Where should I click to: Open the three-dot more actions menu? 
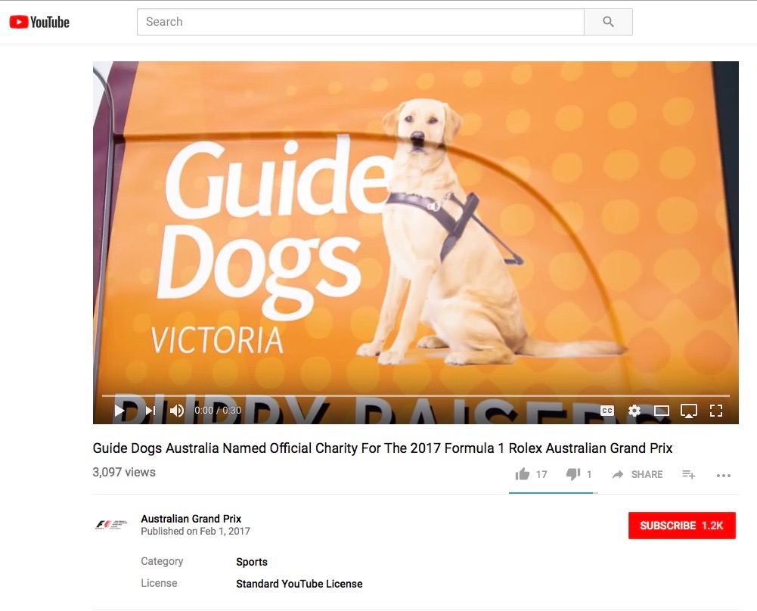(724, 476)
